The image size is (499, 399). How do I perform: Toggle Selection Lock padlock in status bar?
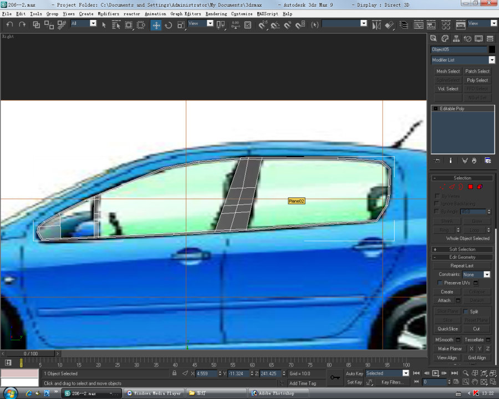coord(174,373)
